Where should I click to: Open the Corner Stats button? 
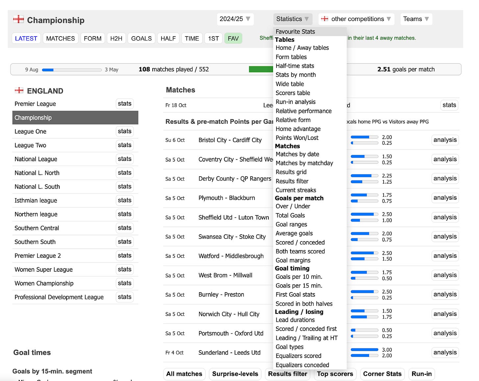click(x=382, y=374)
